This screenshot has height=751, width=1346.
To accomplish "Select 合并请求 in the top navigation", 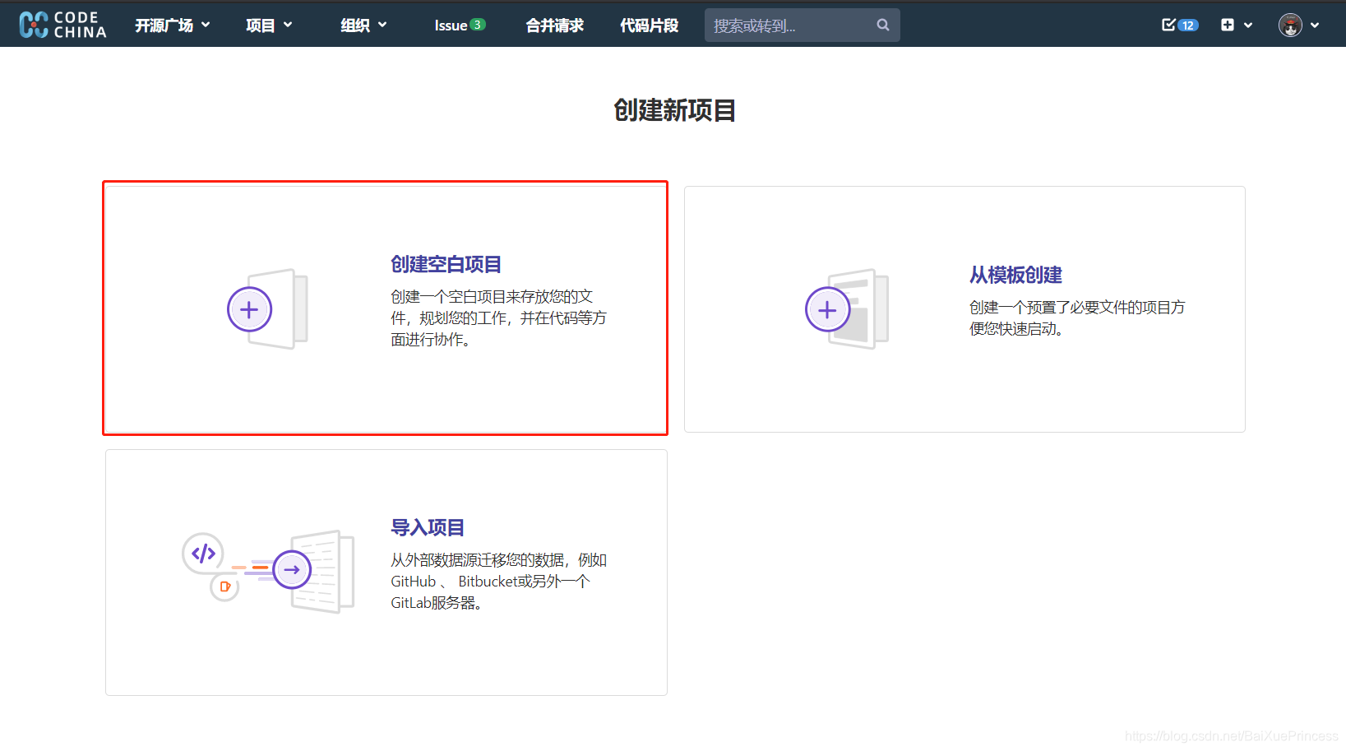I will [554, 25].
